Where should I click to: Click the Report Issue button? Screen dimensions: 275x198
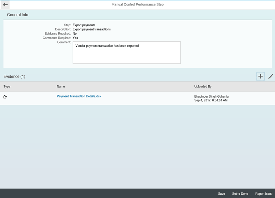click(264, 194)
